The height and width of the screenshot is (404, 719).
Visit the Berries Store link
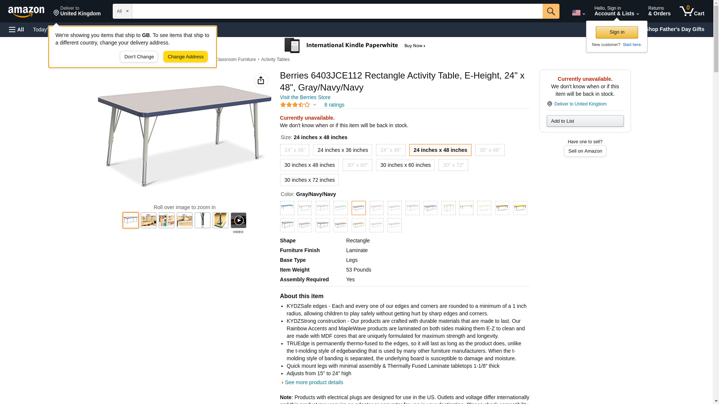click(305, 97)
